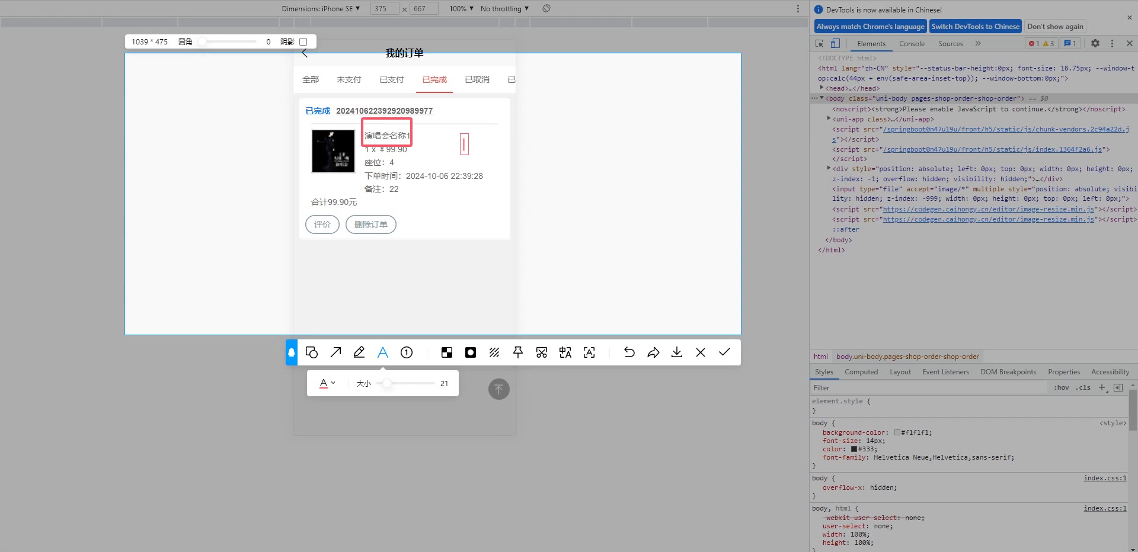
Task: Select the shapes tool in screenshot toolbar
Action: (x=312, y=352)
